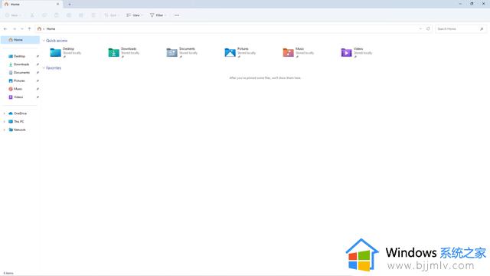Go back with the Back arrow

pyautogui.click(x=5, y=29)
